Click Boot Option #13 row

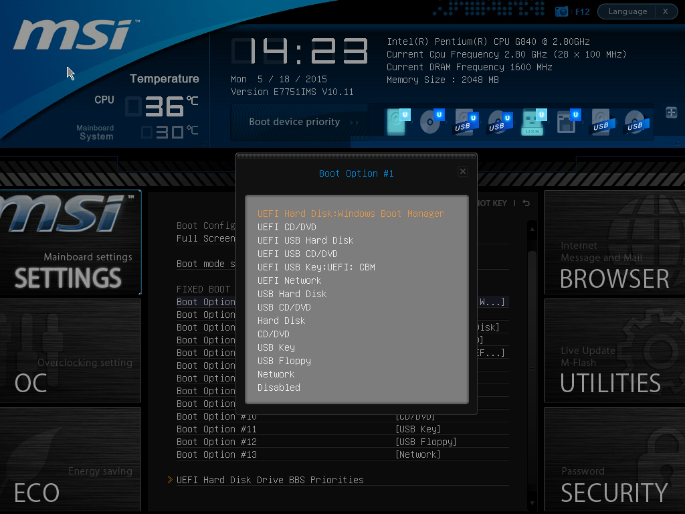[342, 454]
